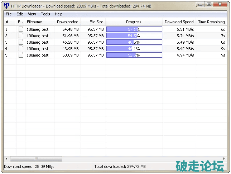Sort downloads by Filename column header
Image resolution: width=231 pixels, height=174 pixels.
tap(34, 22)
